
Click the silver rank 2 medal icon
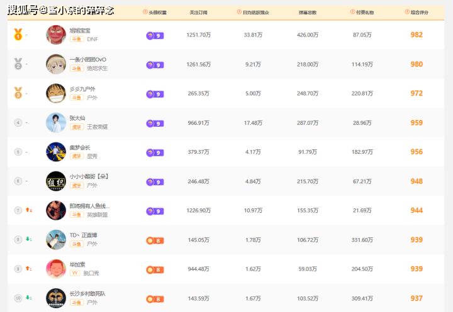click(x=18, y=64)
